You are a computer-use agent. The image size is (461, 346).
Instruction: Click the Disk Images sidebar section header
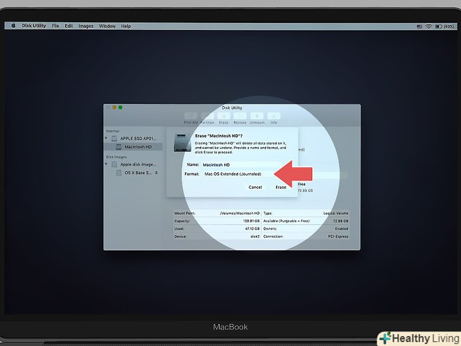(116, 157)
